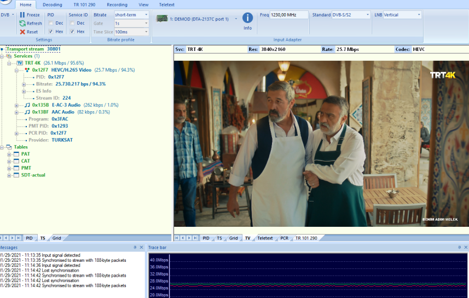The height and width of the screenshot is (298, 469).
Task: Open the Decoding ribbon tab
Action: click(53, 4)
